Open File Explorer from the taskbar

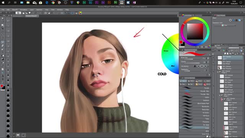(28, 3)
